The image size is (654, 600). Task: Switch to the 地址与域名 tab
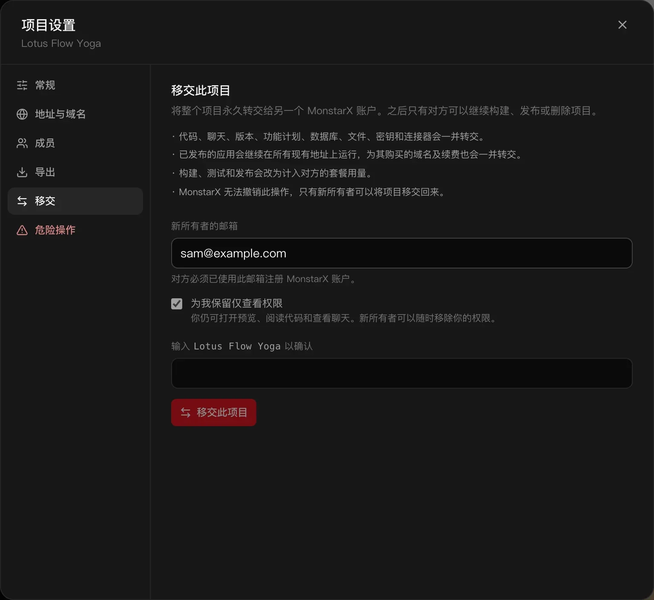click(75, 114)
